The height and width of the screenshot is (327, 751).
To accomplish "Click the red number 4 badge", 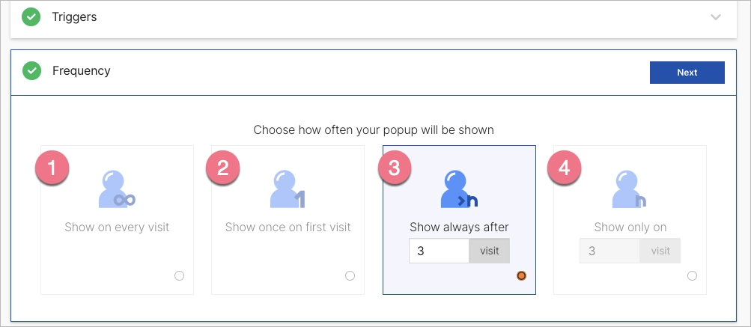I will (564, 168).
